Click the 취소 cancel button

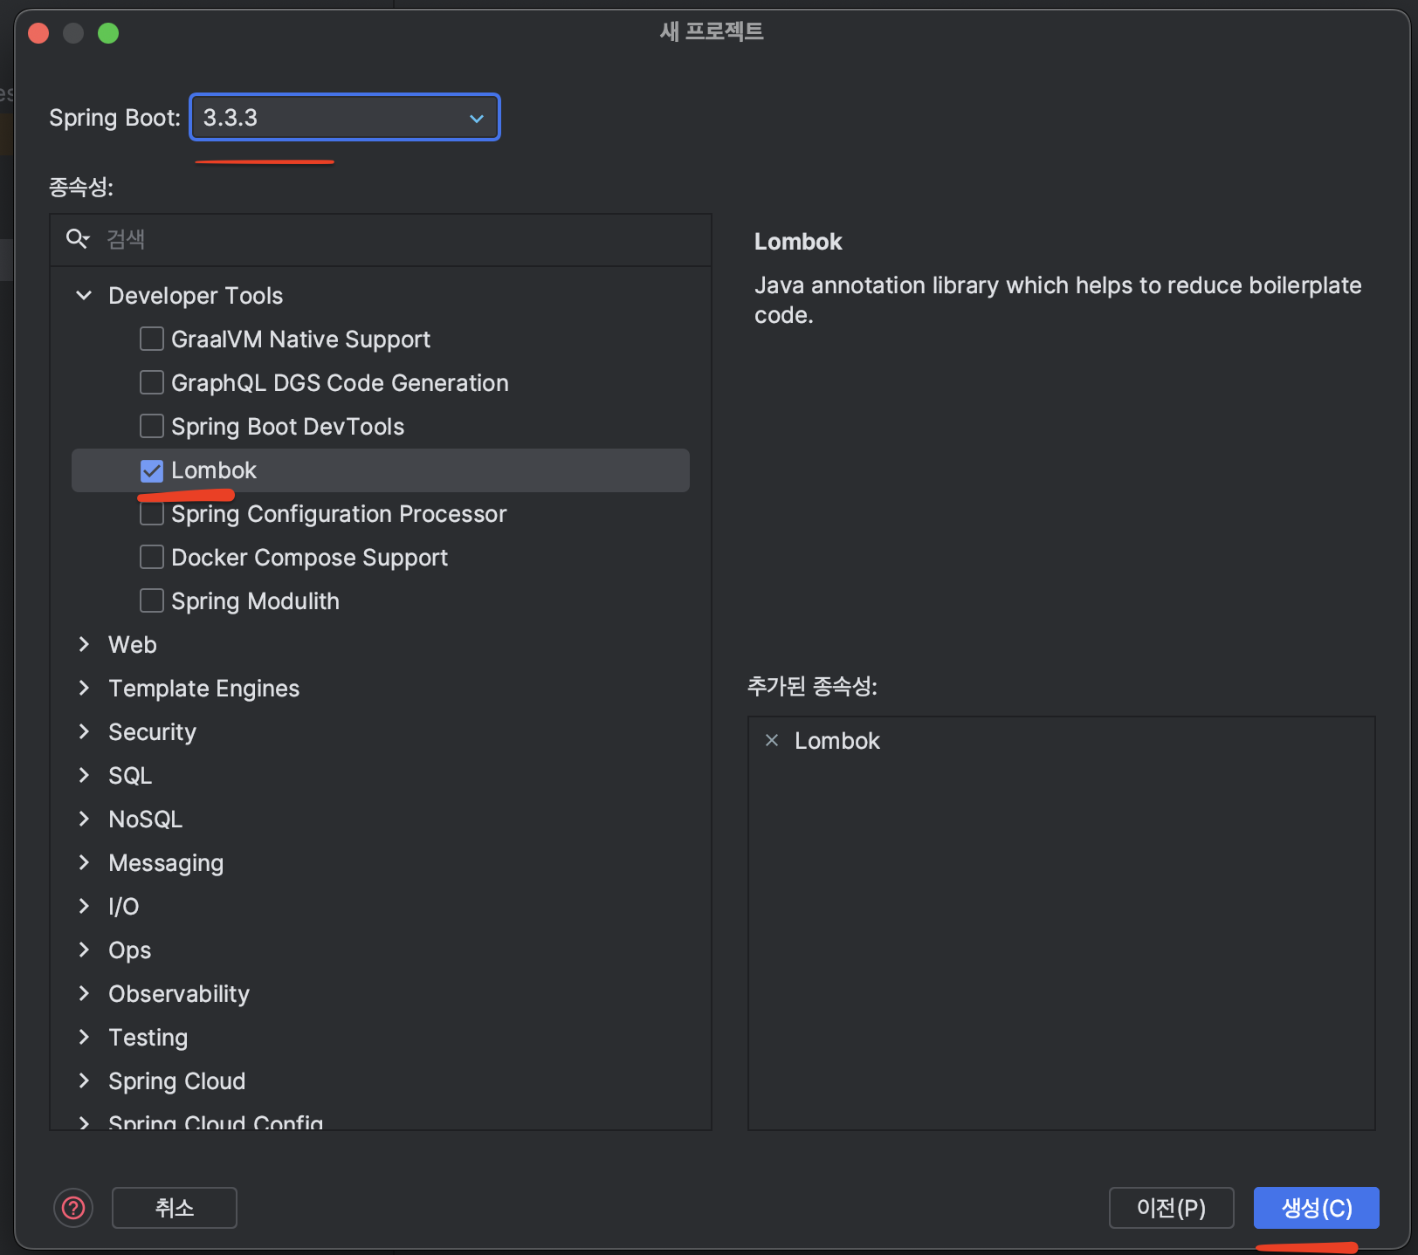pos(175,1208)
